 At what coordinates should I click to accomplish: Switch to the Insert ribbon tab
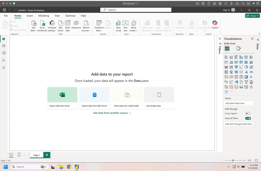30,16
